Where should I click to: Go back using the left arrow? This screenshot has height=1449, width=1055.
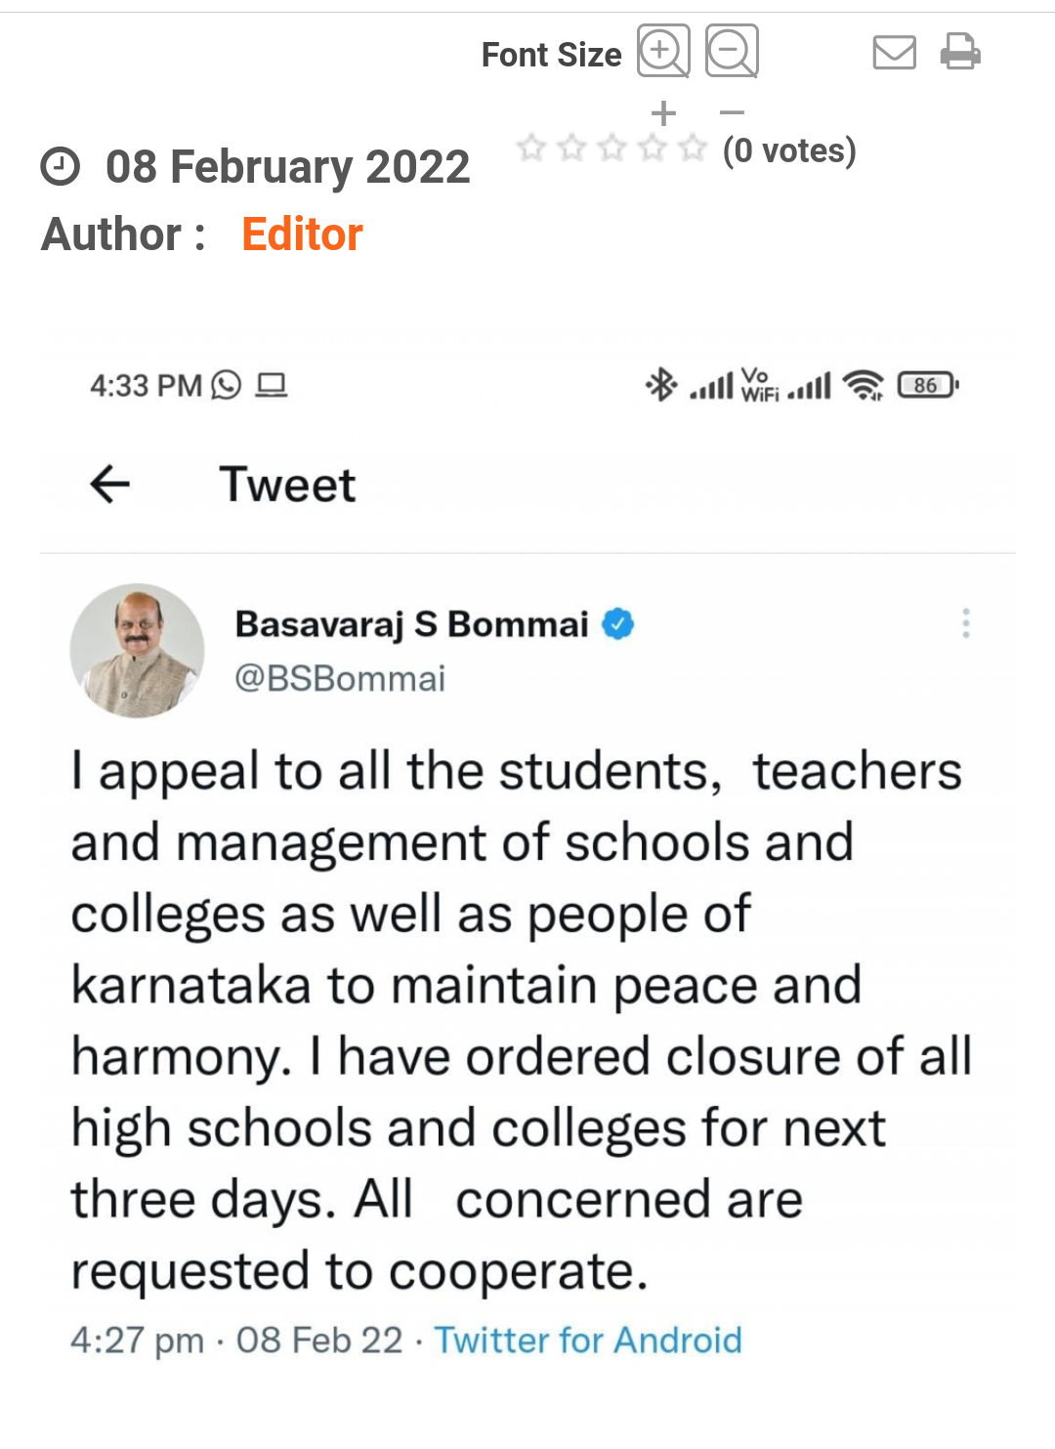[x=109, y=484]
